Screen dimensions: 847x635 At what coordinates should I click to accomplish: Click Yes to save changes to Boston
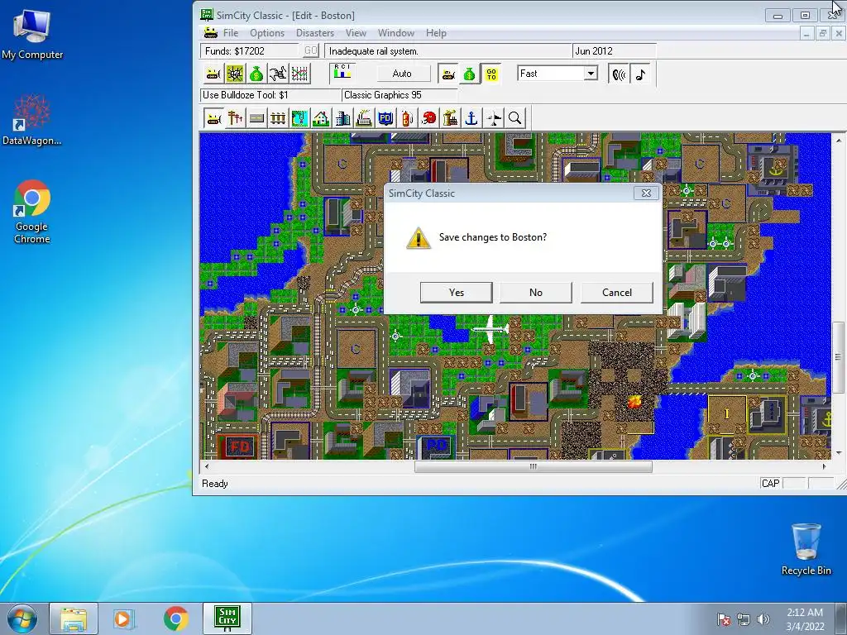(456, 292)
